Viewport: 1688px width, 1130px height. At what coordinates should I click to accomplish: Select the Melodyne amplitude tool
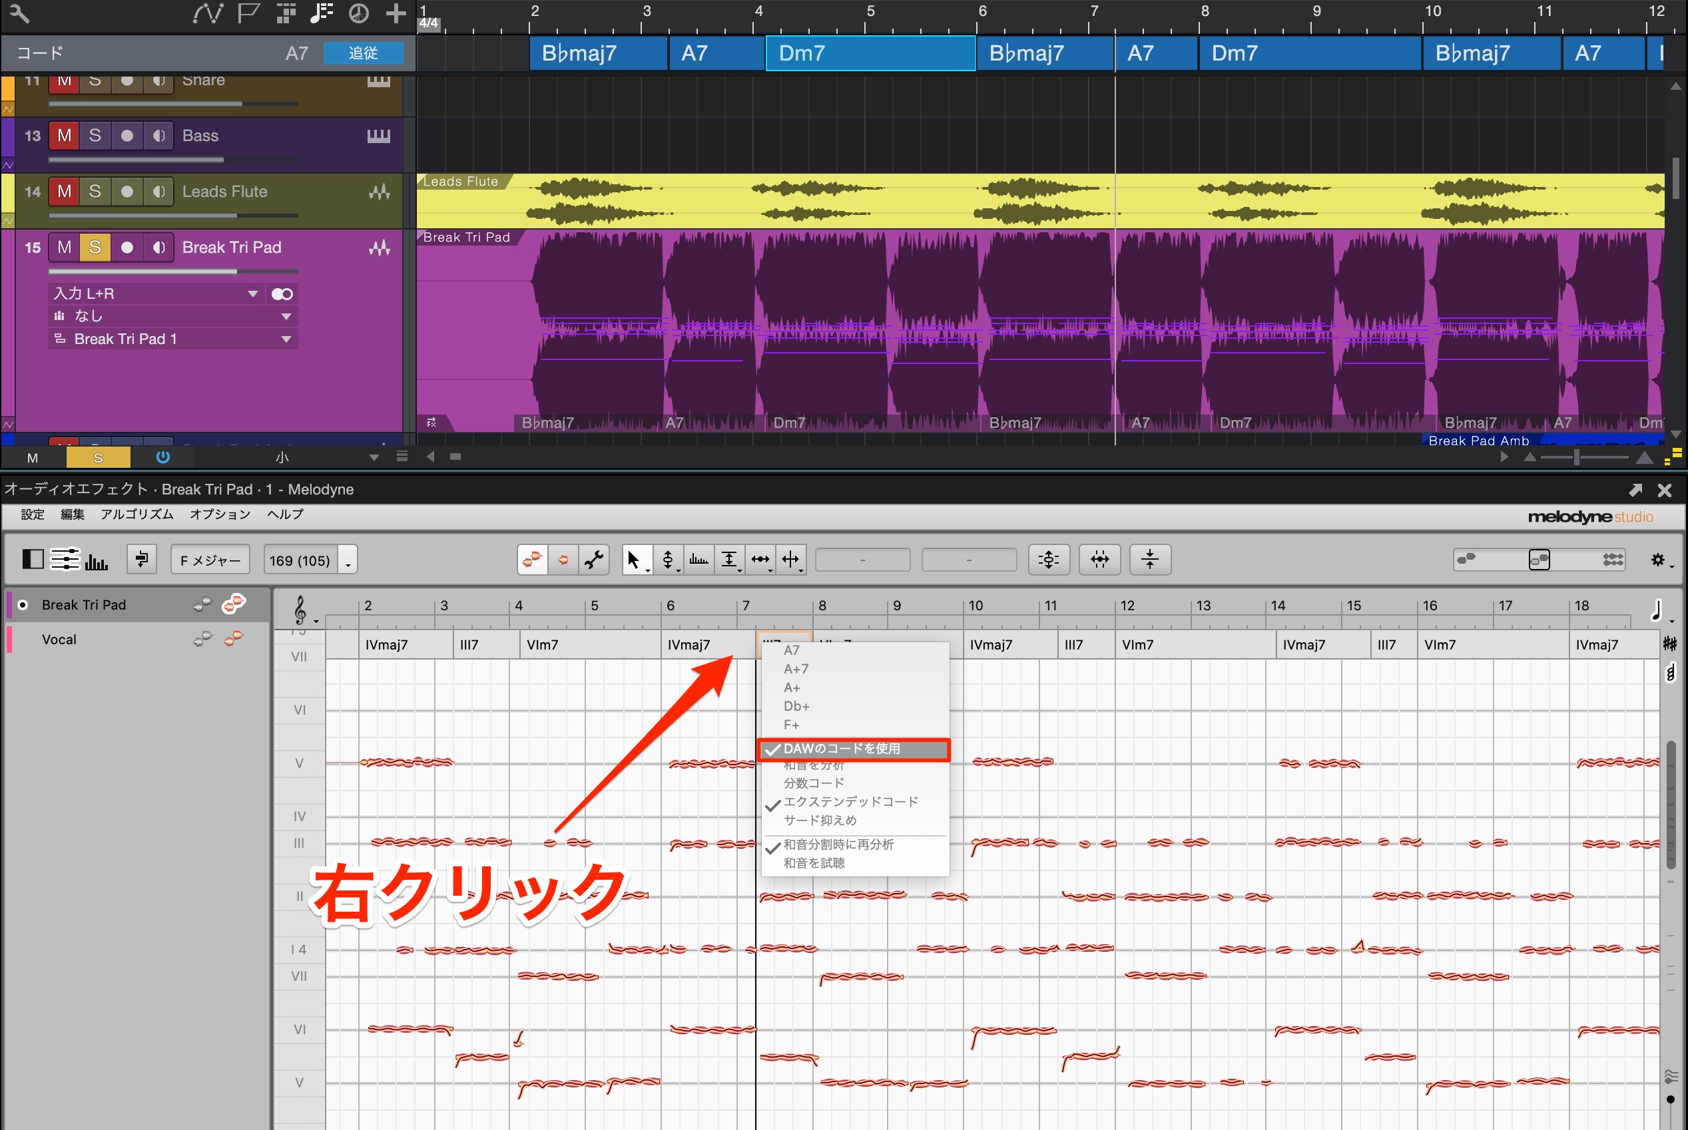click(x=730, y=559)
